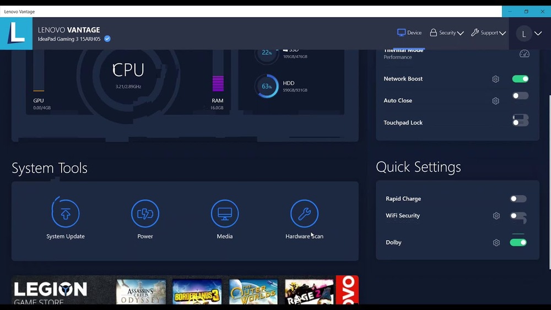
Task: Enable Rapid Charge toggle
Action: [518, 199]
